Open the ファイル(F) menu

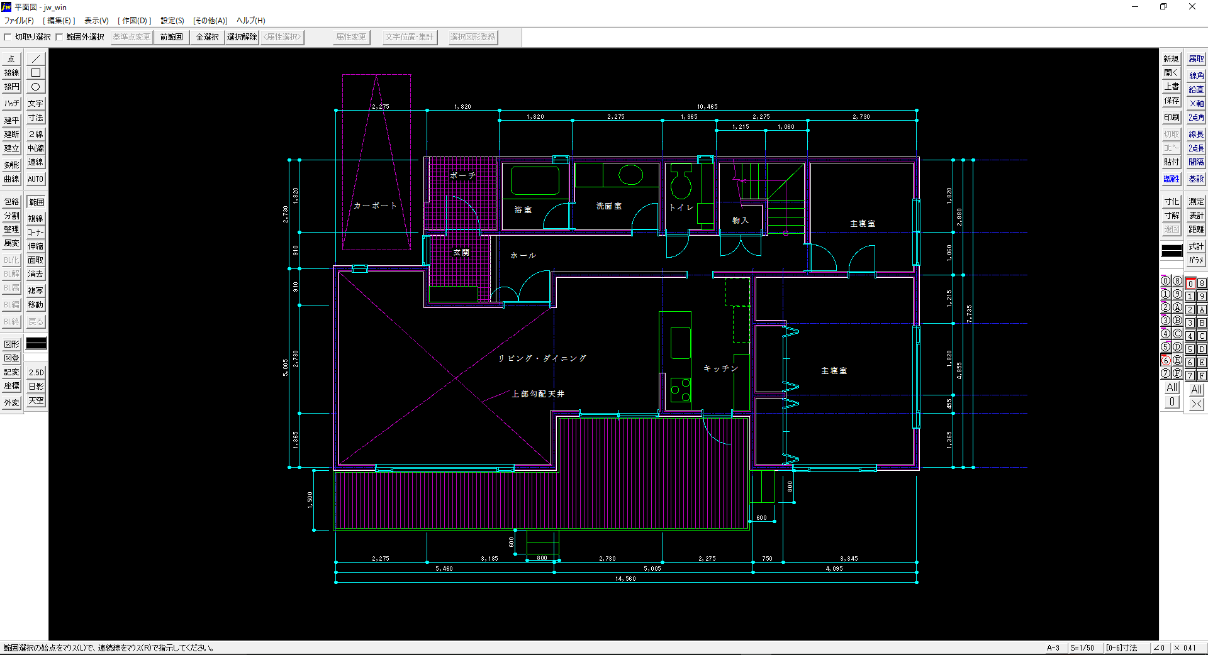[x=19, y=21]
